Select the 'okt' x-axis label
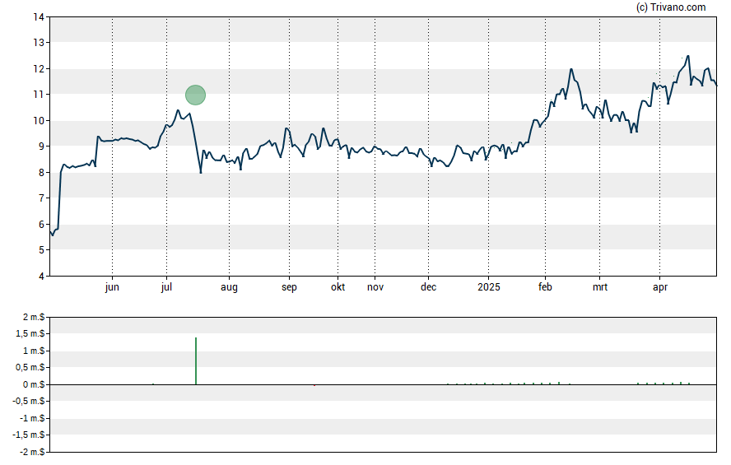Viewport: 731px width, 465px height. pyautogui.click(x=338, y=287)
